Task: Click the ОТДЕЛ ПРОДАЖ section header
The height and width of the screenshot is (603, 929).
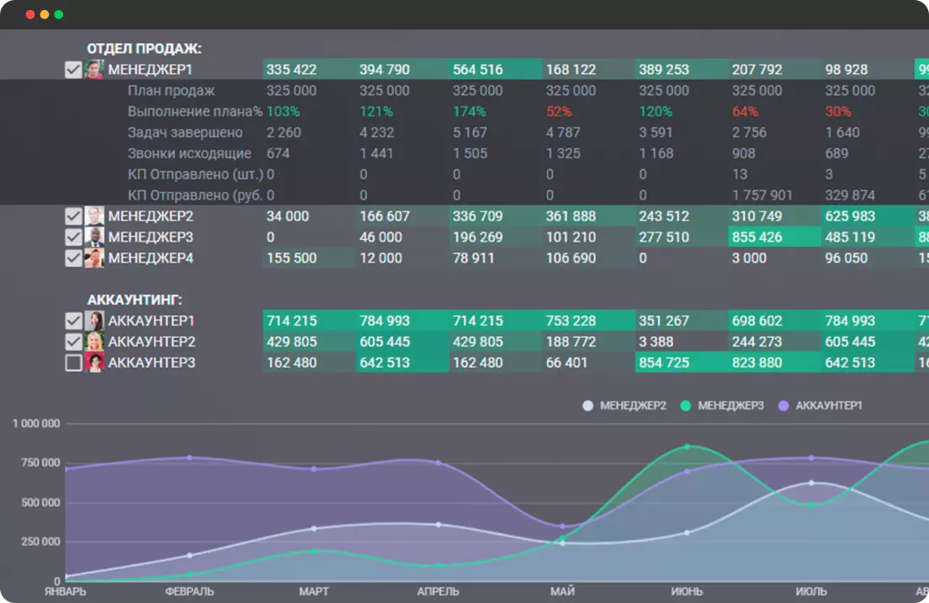Action: click(x=144, y=49)
